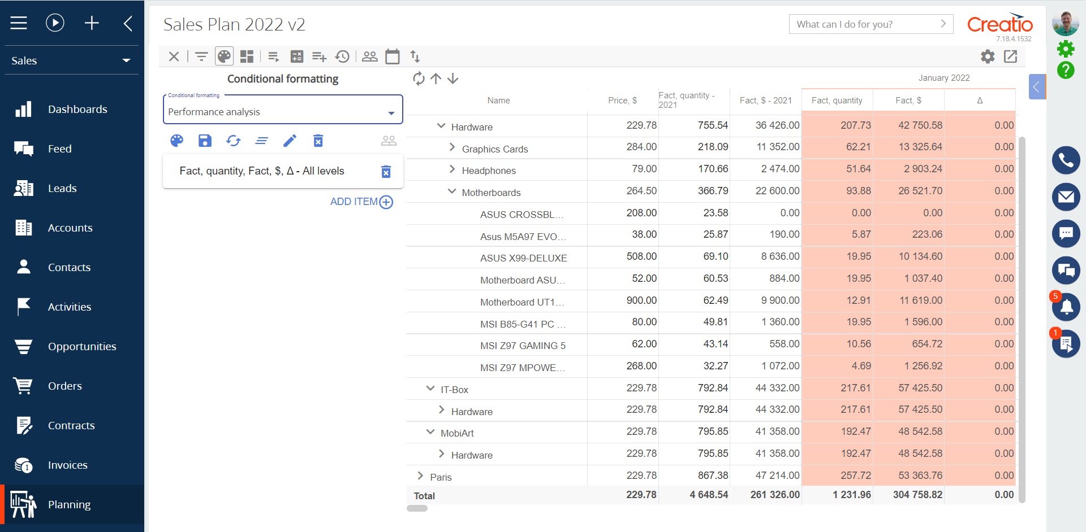Viewport: 1086px width, 532px height.
Task: Open the Conditional formatting dropdown list
Action: click(391, 111)
